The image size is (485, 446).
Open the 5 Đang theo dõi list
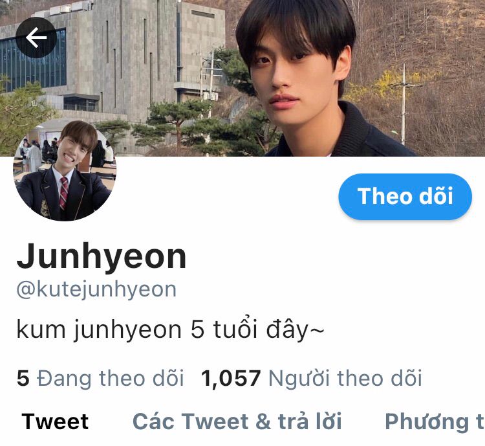click(100, 379)
